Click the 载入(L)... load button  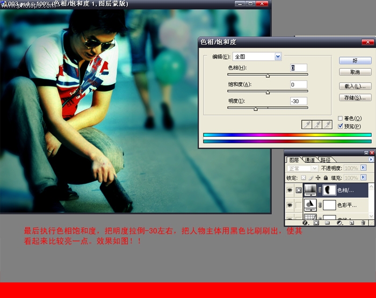355,86
